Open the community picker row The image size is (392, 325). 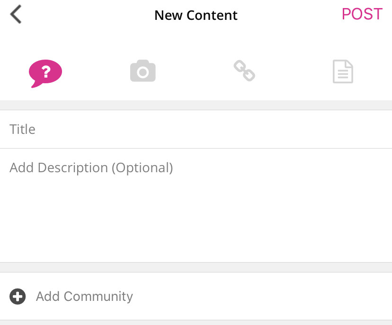196,297
